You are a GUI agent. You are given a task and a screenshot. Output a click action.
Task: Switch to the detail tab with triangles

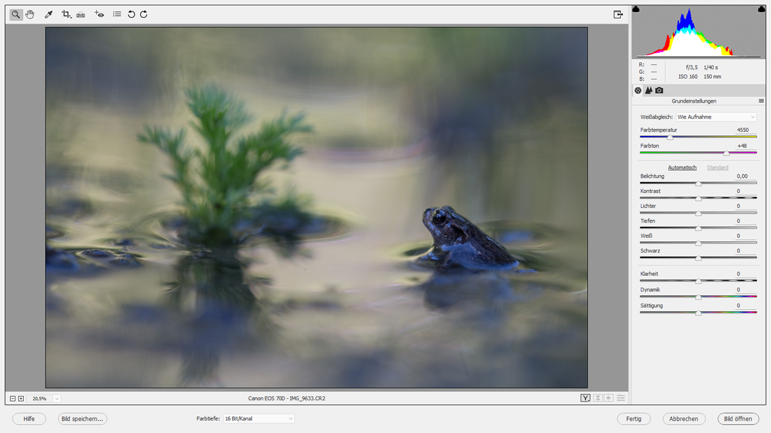(649, 90)
